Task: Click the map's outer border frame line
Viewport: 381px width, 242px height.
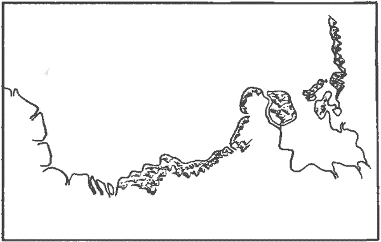Action: click(190, 3)
